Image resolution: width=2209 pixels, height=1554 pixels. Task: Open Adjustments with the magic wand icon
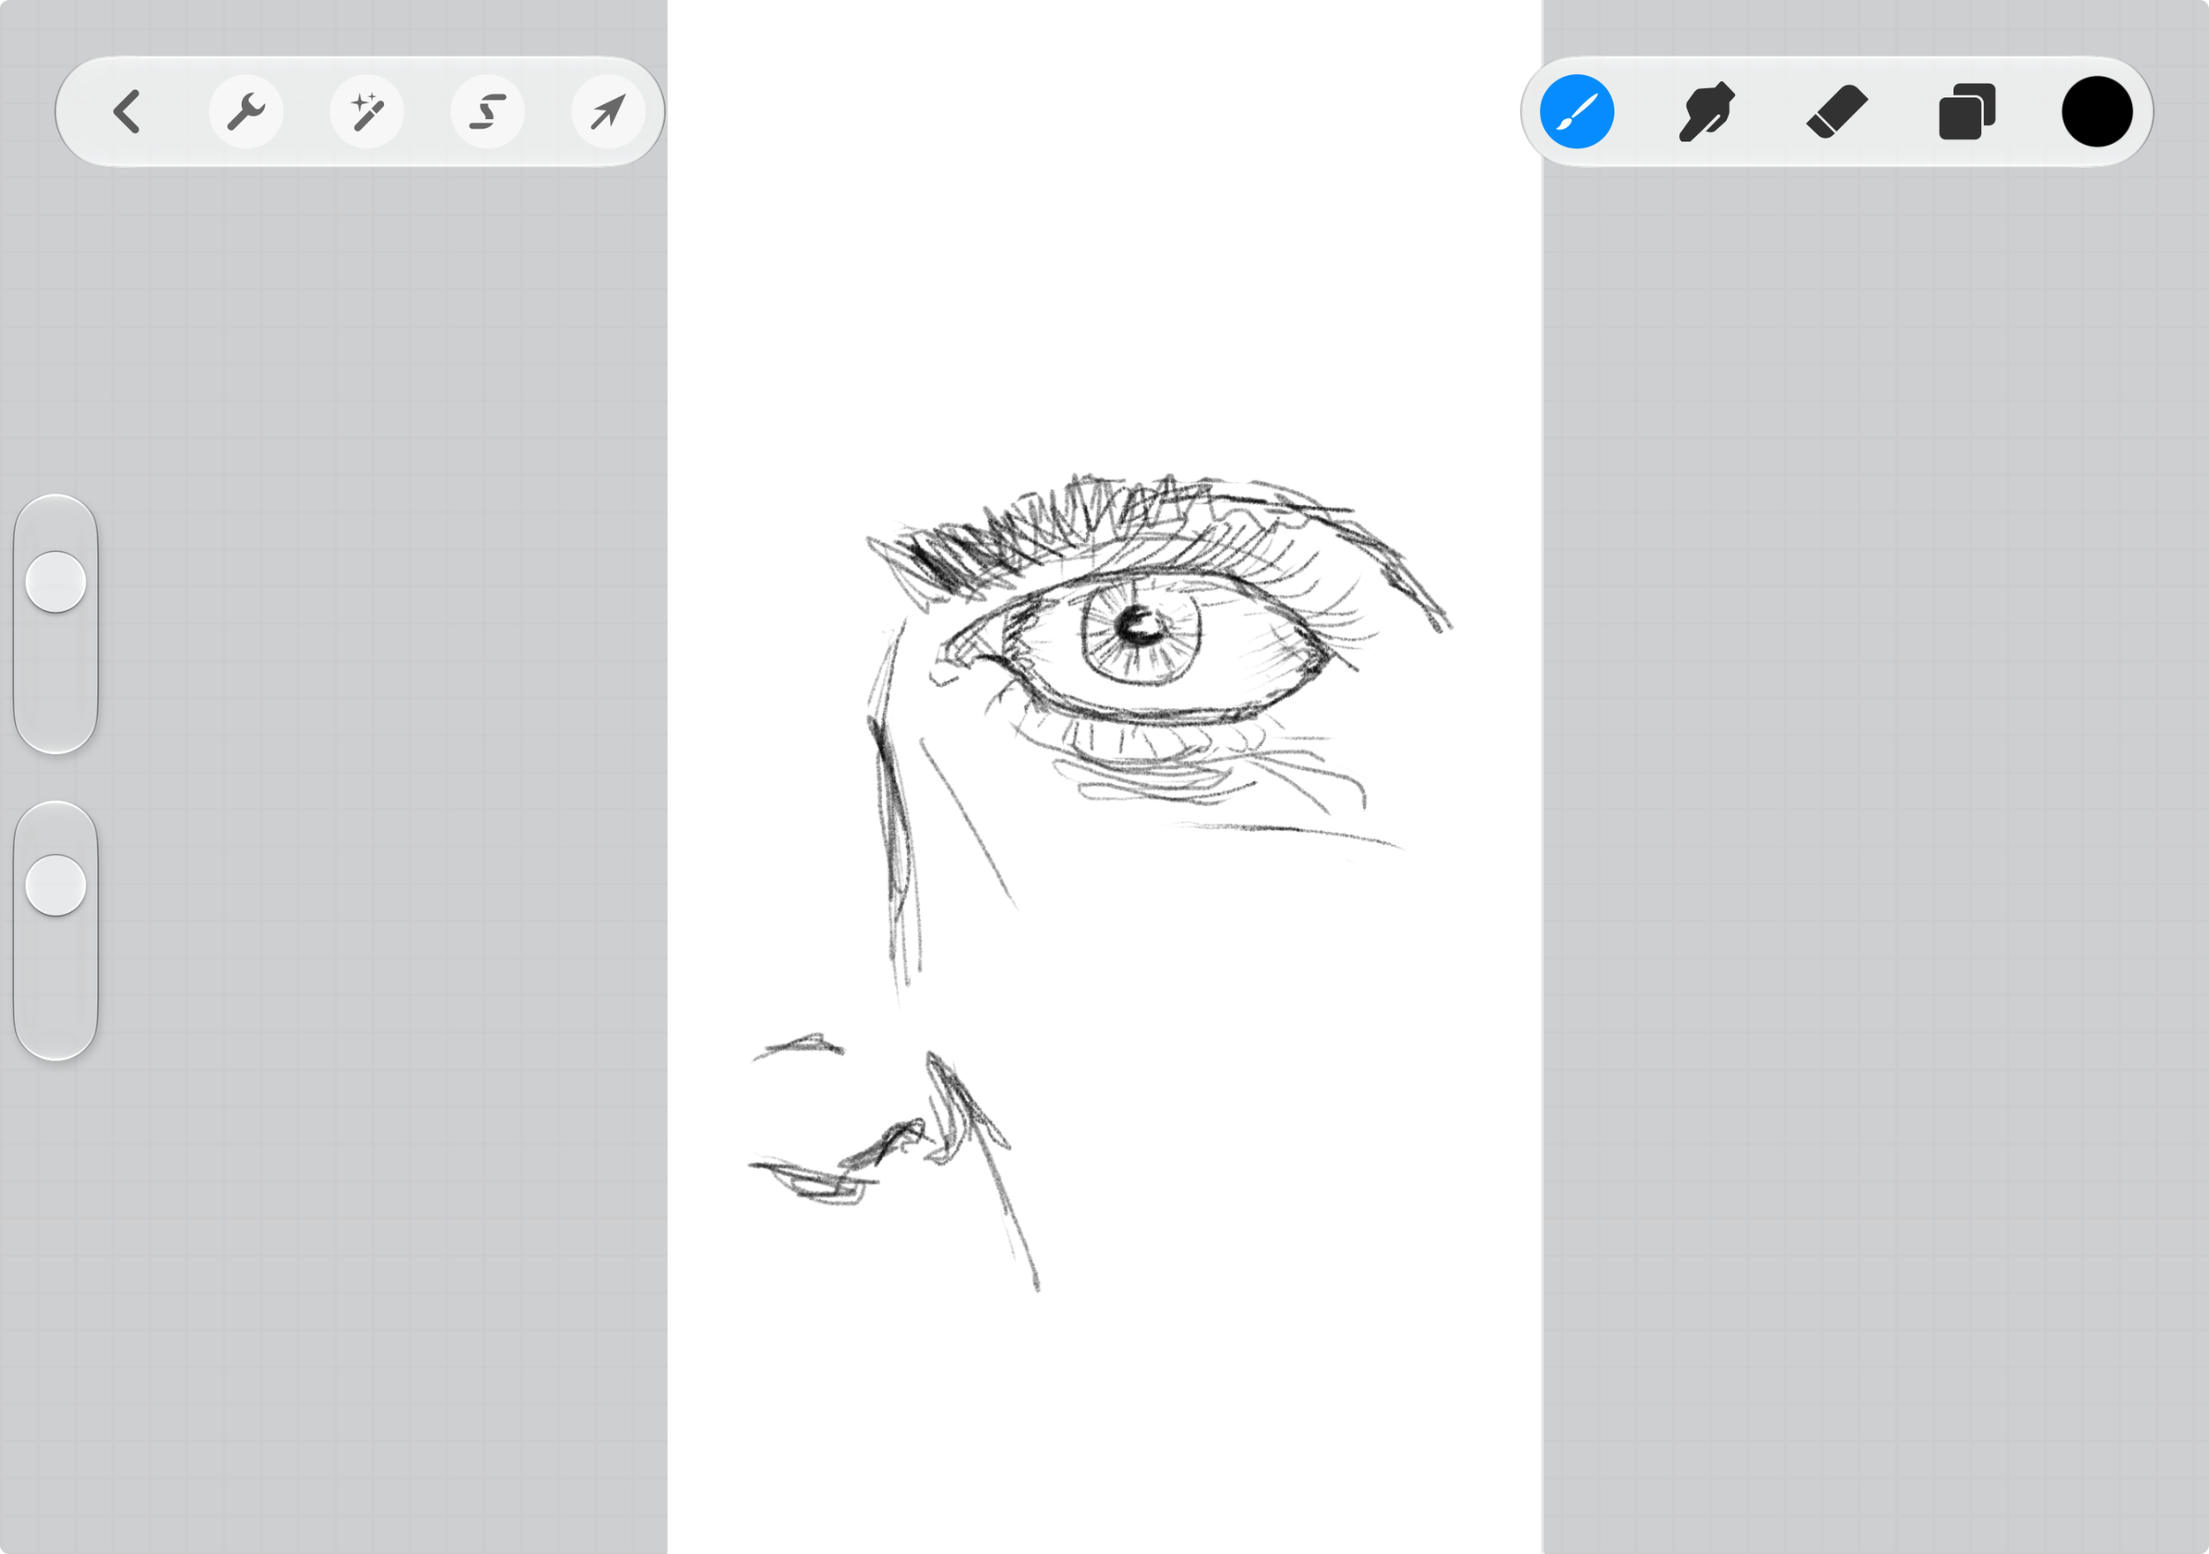(x=367, y=111)
